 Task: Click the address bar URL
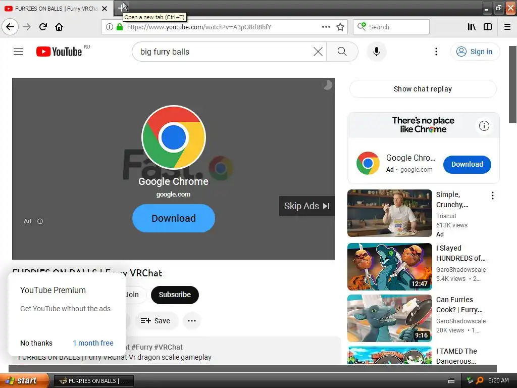click(x=199, y=27)
